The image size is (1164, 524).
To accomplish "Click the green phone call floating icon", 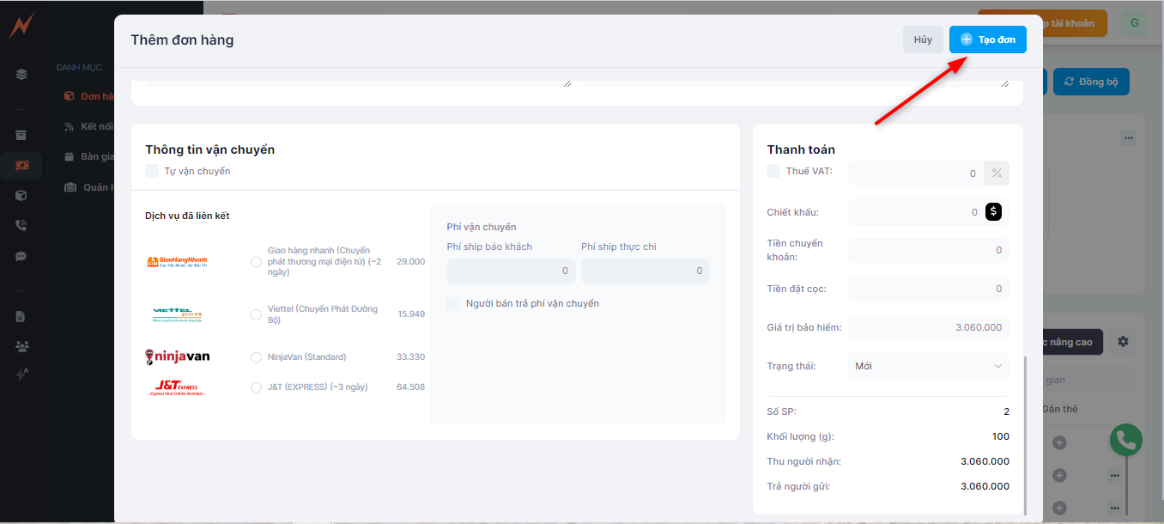I will (1125, 441).
